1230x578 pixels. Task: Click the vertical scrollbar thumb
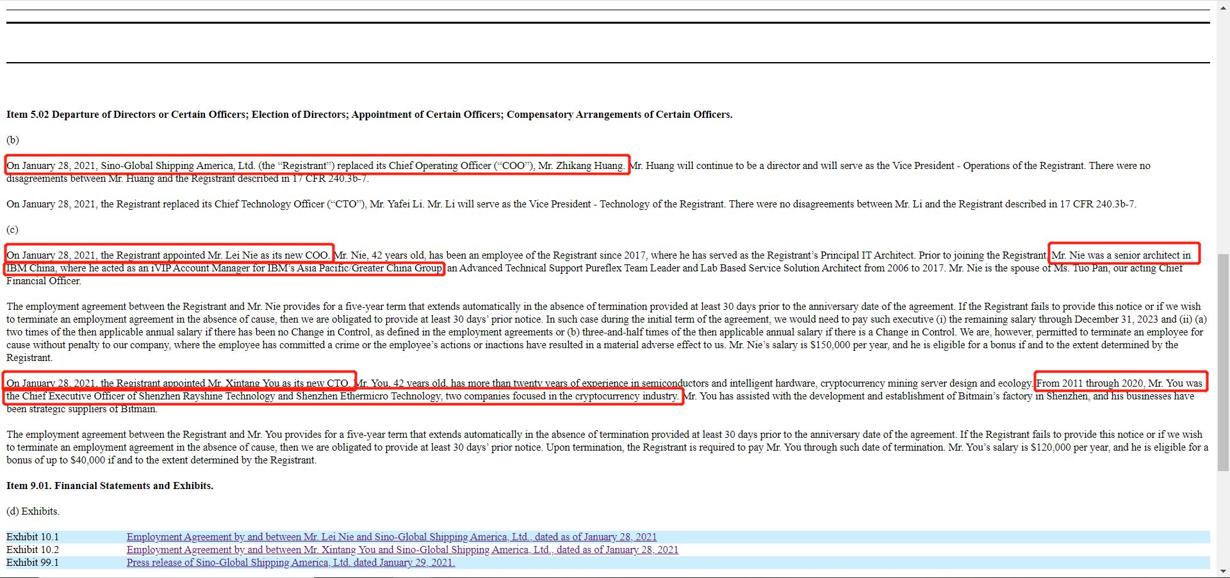point(1223,362)
